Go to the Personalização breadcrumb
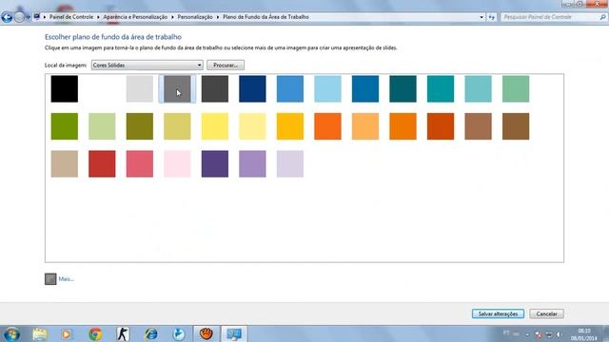609x342 pixels. (x=195, y=17)
